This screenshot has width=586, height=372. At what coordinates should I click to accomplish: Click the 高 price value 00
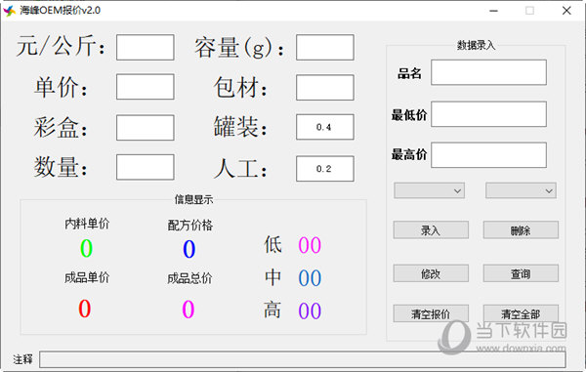(x=310, y=310)
